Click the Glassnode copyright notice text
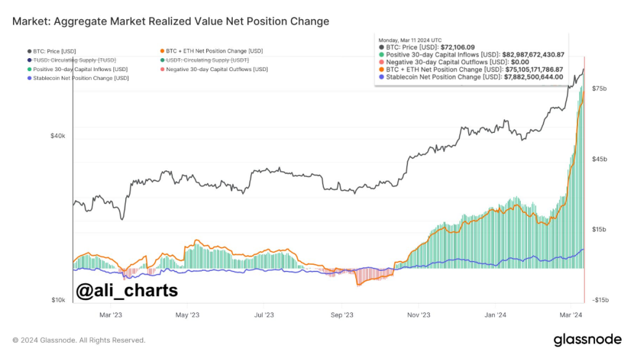634x355 pixels. pyautogui.click(x=79, y=340)
